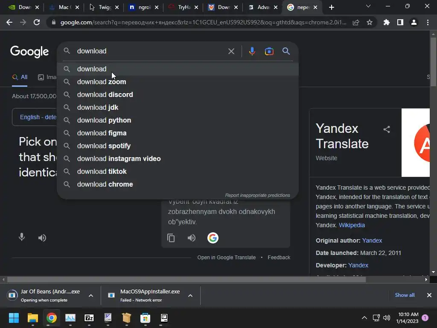Click Report inappropriate predictions
The width and height of the screenshot is (437, 328).
click(257, 195)
